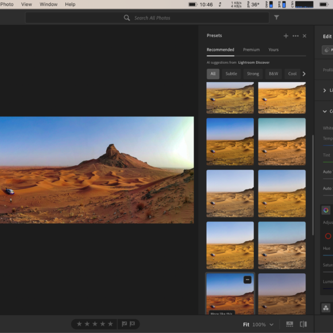
Task: Open the View menu
Action: 26,4
